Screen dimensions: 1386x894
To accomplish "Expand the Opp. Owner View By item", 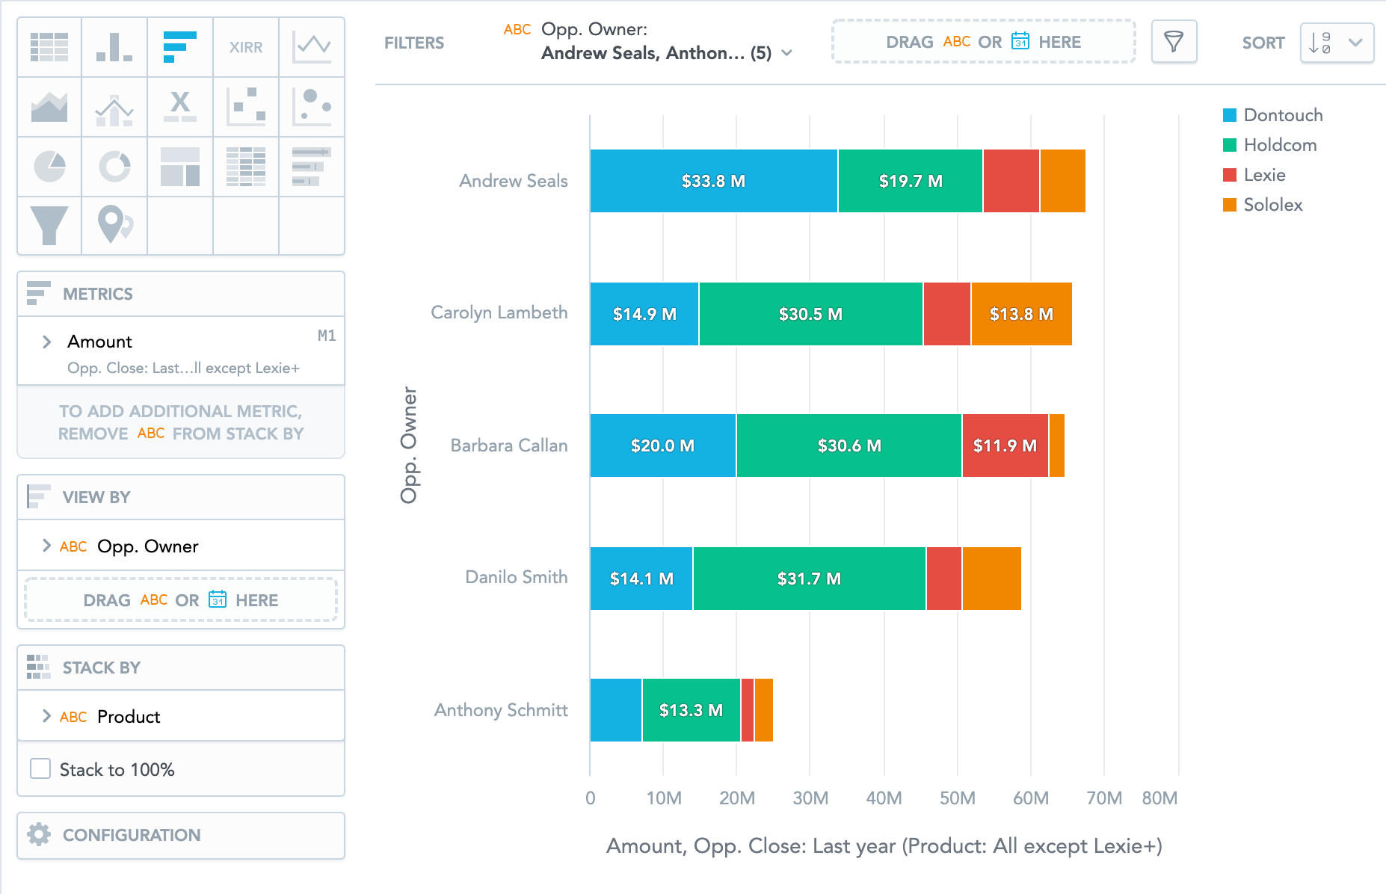I will point(47,546).
